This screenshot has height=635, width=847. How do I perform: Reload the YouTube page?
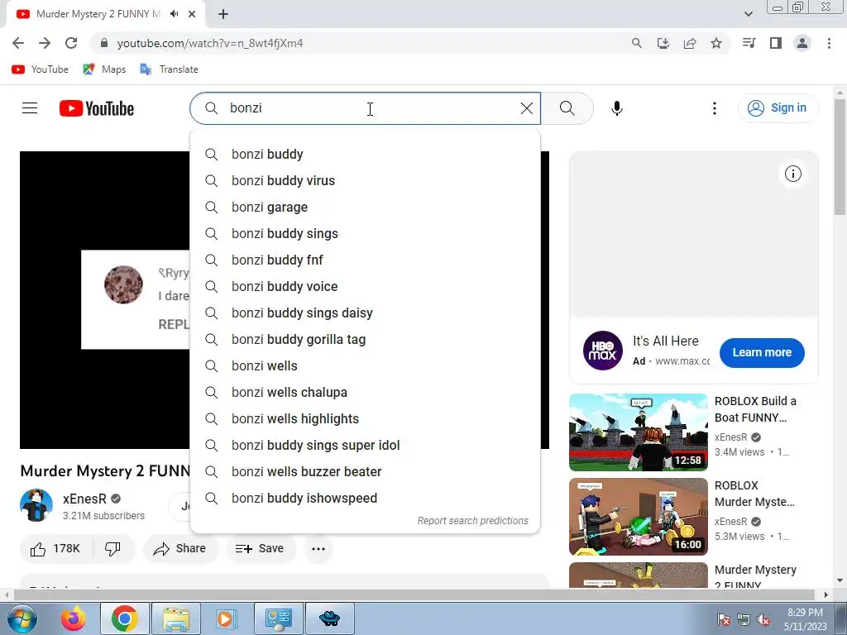tap(71, 43)
